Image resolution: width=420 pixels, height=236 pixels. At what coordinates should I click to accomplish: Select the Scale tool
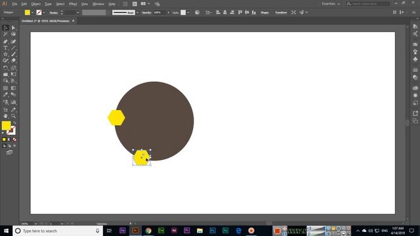click(13, 68)
